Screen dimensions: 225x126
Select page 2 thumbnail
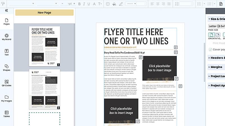pos(44,89)
